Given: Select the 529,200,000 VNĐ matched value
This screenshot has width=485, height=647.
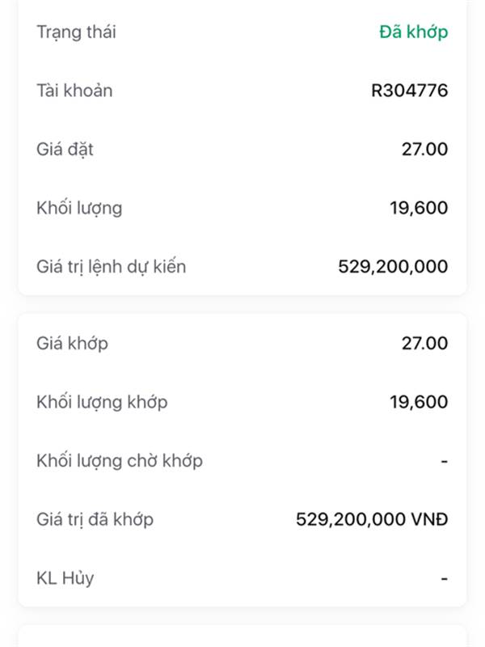Looking at the screenshot, I should pos(372,519).
